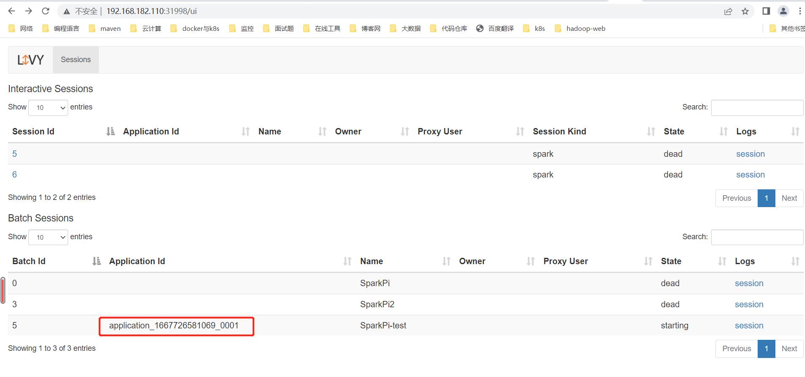Expand the k8s bookmark folder
The height and width of the screenshot is (377, 805).
(x=534, y=28)
